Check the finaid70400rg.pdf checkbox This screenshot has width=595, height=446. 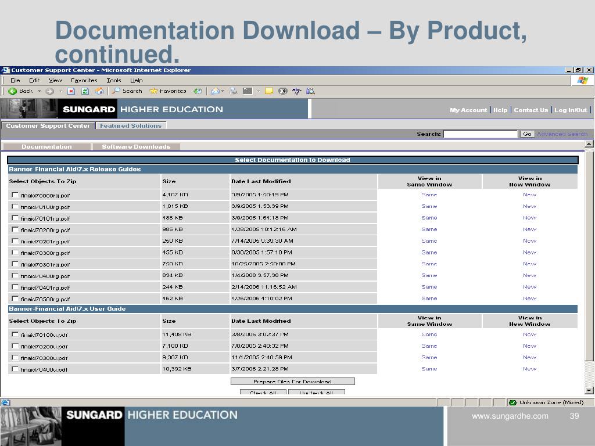pos(15,276)
